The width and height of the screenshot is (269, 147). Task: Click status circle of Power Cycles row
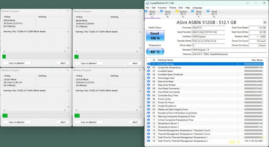coord(149,99)
